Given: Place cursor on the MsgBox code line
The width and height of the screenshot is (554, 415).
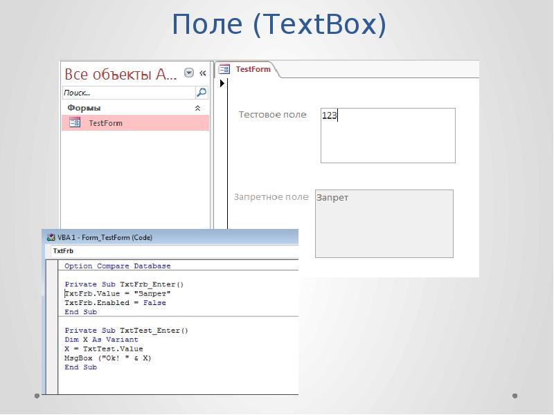Looking at the screenshot, I should [x=107, y=358].
